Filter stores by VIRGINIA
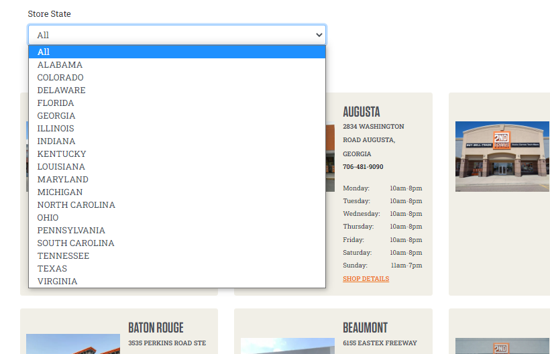 (x=177, y=282)
